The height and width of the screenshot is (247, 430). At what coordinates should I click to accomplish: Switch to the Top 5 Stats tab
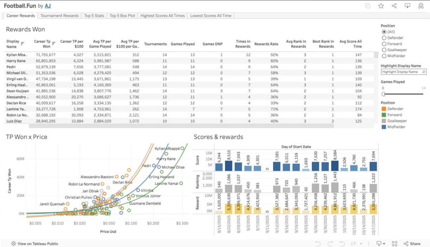pyautogui.click(x=94, y=16)
